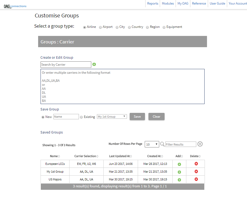247x204 pixels.
Task: Select the City group type radio
Action: (117, 27)
